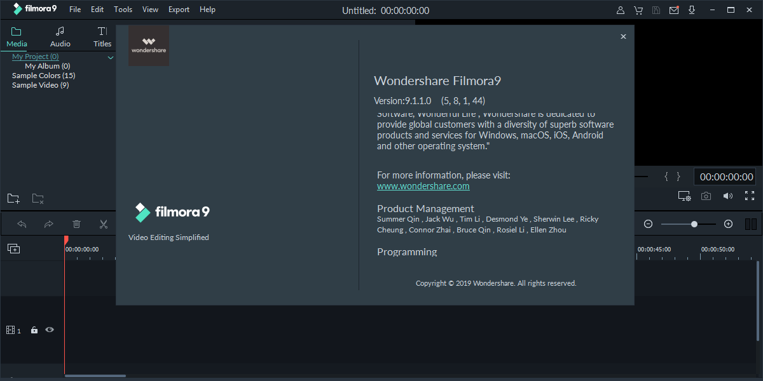Click the Version:9.1.1.0 text
The width and height of the screenshot is (763, 381).
click(402, 100)
